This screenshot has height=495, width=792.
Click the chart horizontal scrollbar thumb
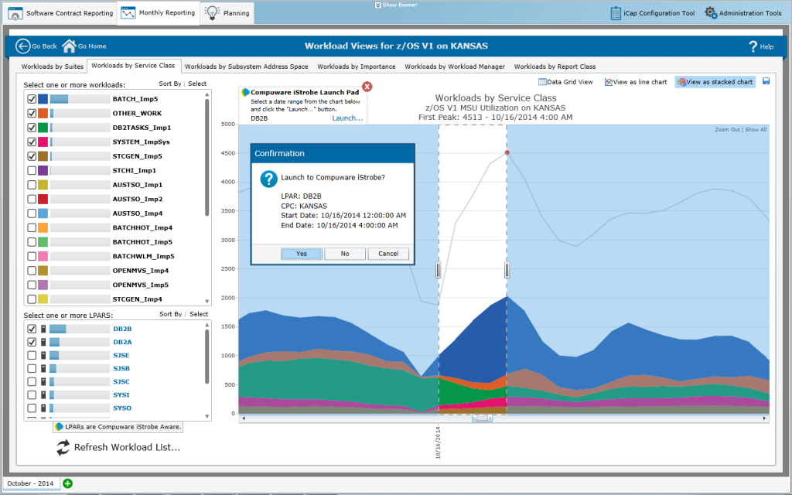click(482, 418)
